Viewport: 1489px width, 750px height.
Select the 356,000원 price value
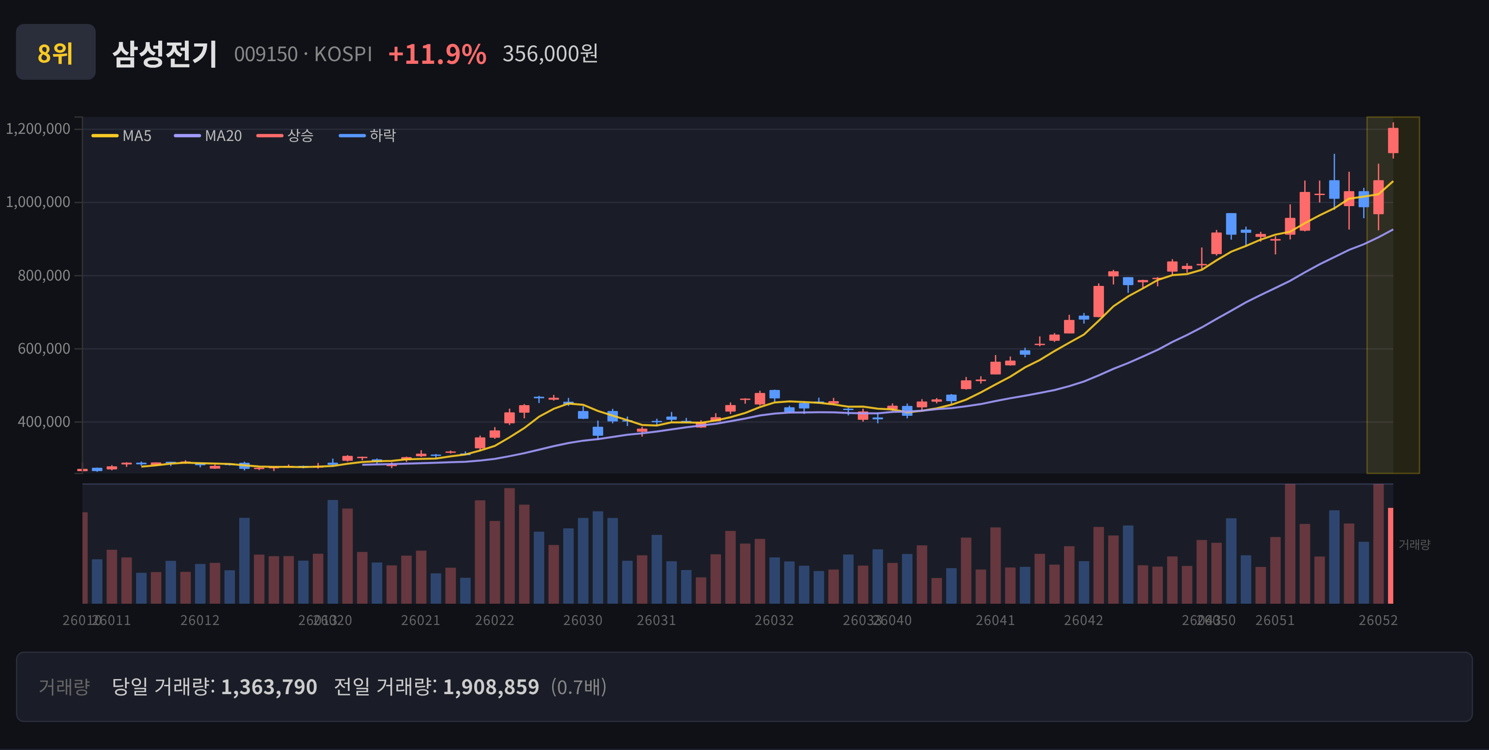coord(550,54)
